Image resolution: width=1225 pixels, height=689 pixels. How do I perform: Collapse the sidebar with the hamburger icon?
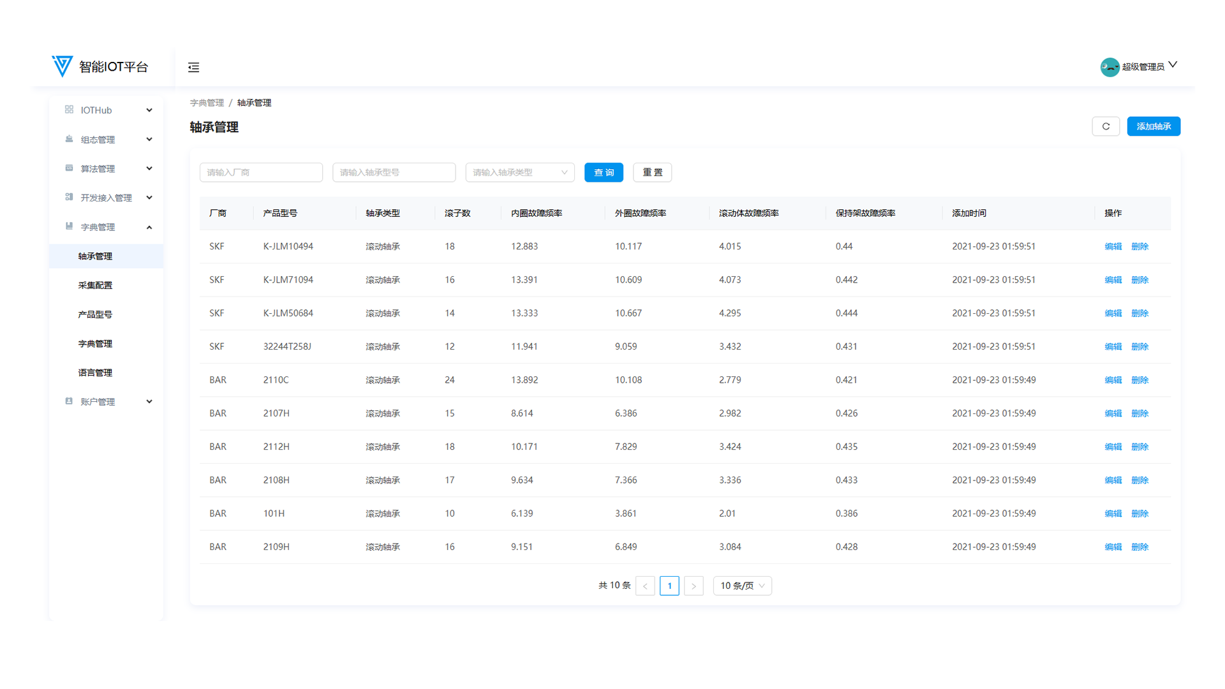pos(193,67)
